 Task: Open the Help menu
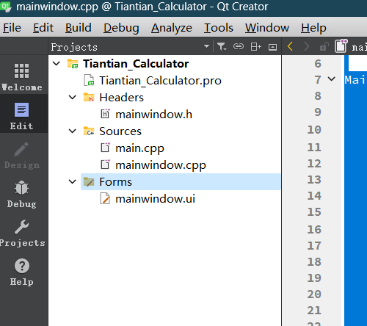[313, 27]
